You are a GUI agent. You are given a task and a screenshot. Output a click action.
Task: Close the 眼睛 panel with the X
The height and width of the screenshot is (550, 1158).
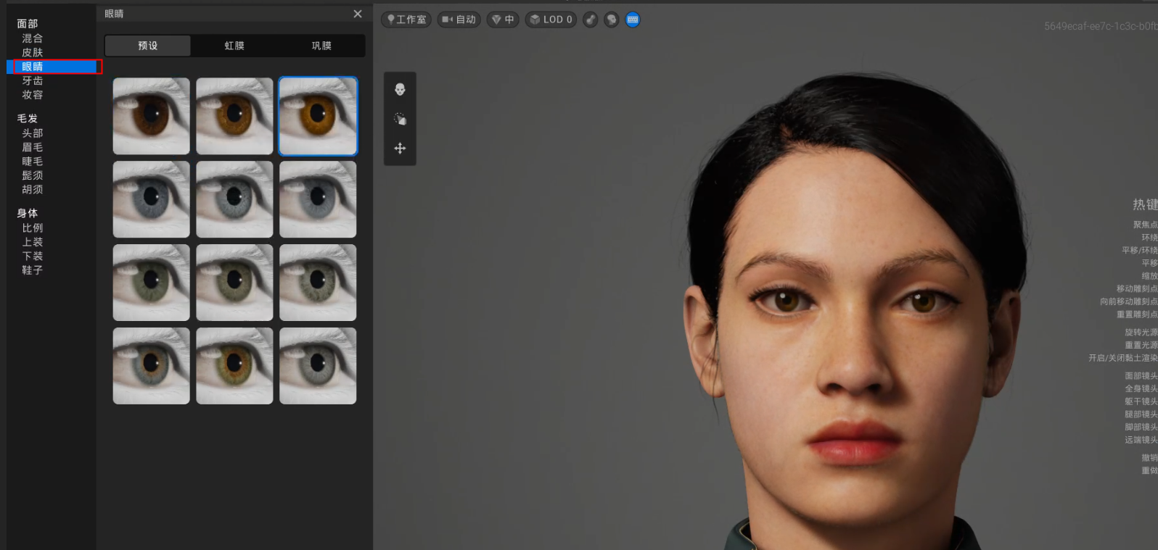coord(358,14)
